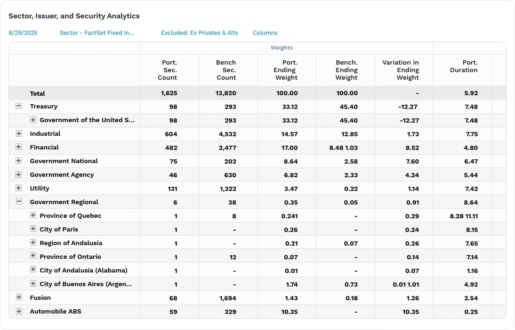515x330 pixels.
Task: Expand the Fusion sector row
Action: [19, 297]
